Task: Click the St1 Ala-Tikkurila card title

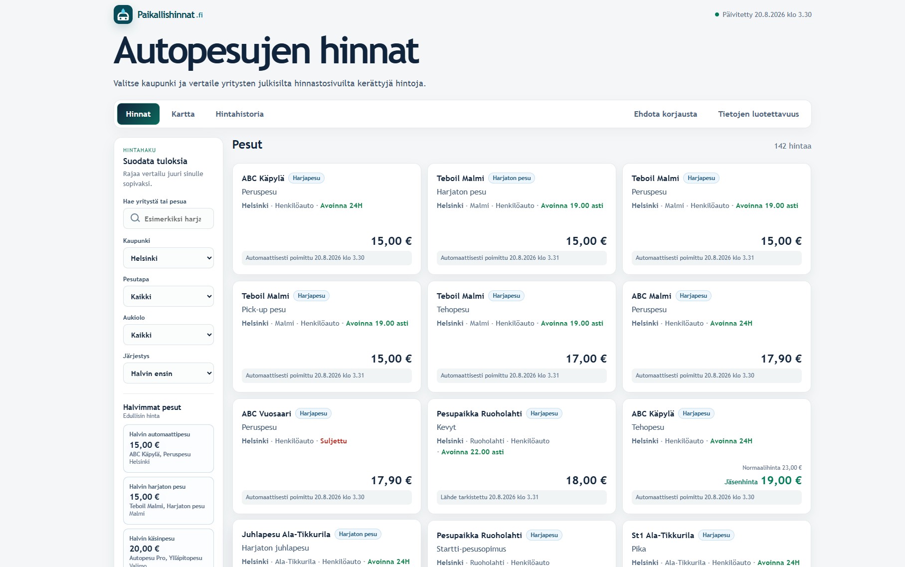Action: click(663, 535)
